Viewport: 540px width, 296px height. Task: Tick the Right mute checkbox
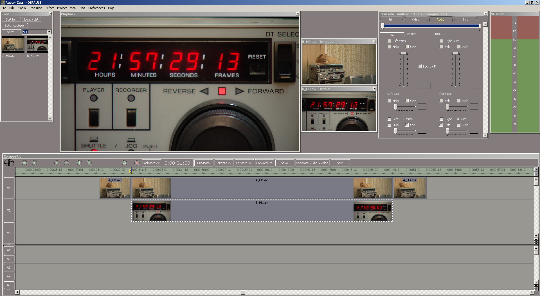point(441,41)
